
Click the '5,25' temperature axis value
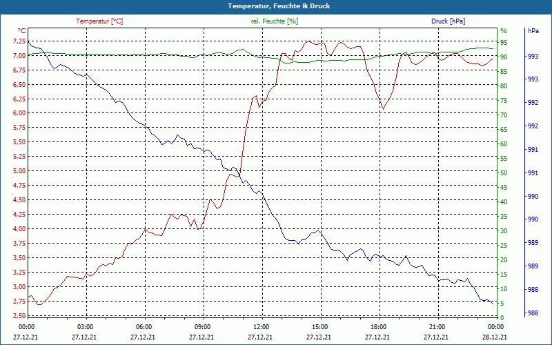coord(19,157)
